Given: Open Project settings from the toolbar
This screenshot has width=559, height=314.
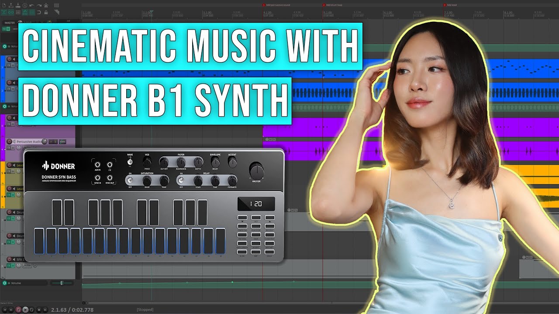Looking at the screenshot, I should [25, 5].
